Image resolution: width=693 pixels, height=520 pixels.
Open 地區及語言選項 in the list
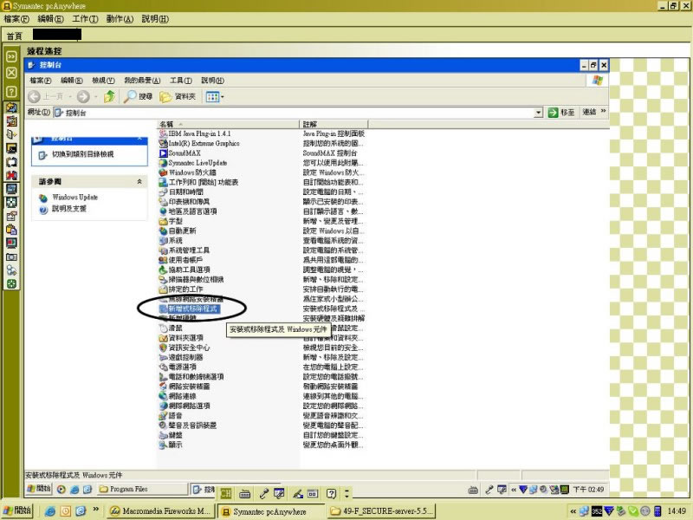[x=188, y=211]
